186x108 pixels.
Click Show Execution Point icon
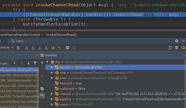point(18,48)
